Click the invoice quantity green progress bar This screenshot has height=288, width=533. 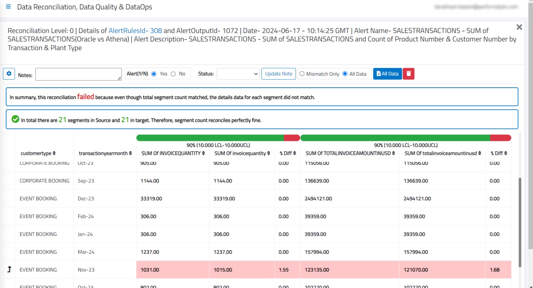(x=210, y=138)
